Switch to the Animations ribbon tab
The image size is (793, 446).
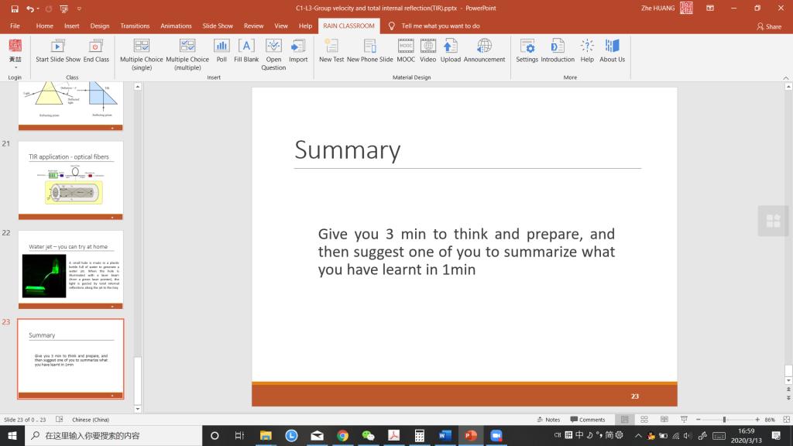pyautogui.click(x=176, y=26)
